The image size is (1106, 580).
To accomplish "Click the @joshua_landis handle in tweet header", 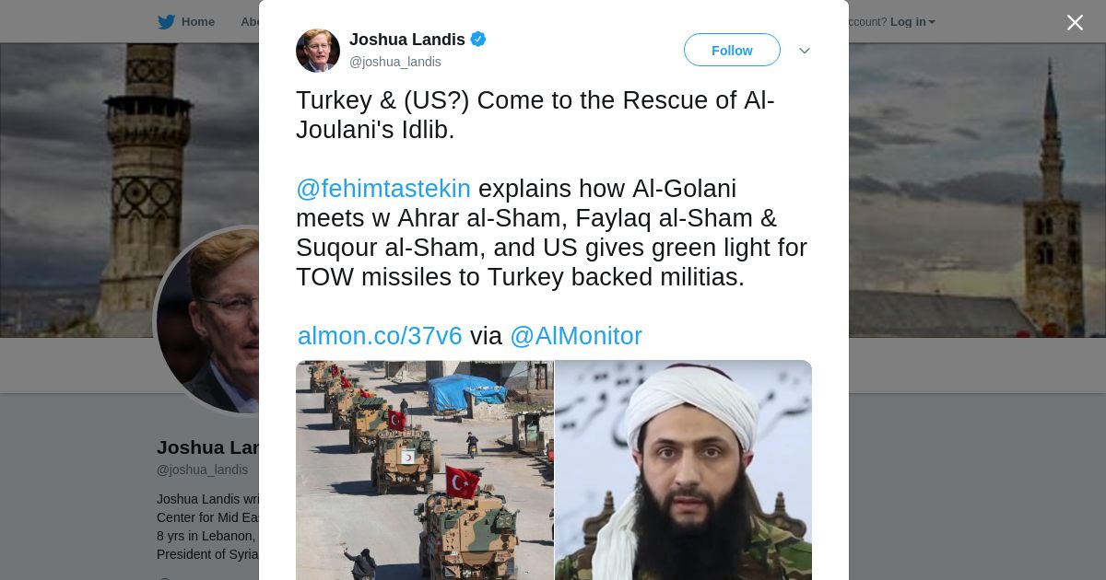I will coord(395,62).
